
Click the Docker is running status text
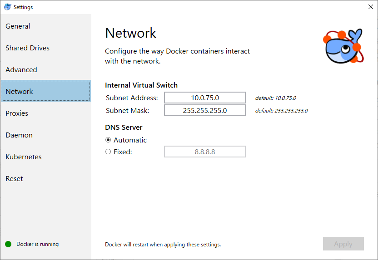pyautogui.click(x=37, y=244)
